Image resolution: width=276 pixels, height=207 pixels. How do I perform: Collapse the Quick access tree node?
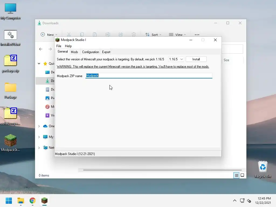click(39, 64)
